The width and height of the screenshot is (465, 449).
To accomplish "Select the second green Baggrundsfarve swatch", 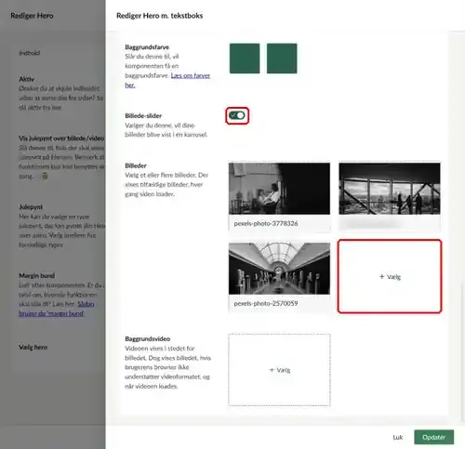I will tap(282, 59).
